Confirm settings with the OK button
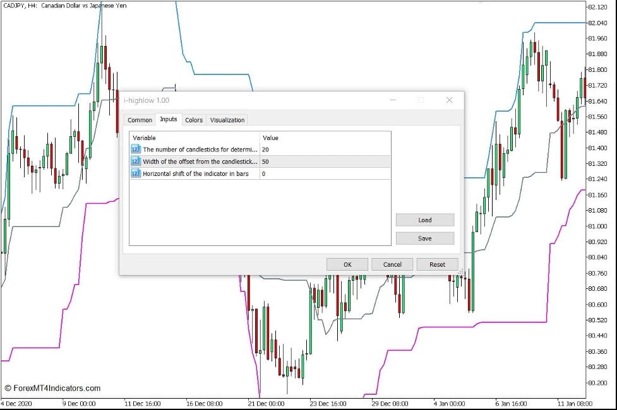 coord(346,264)
